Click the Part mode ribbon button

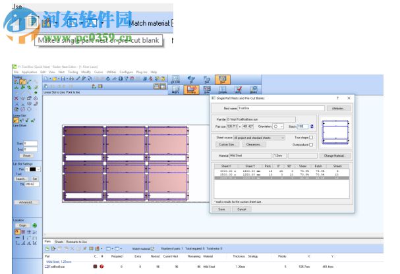207,80
